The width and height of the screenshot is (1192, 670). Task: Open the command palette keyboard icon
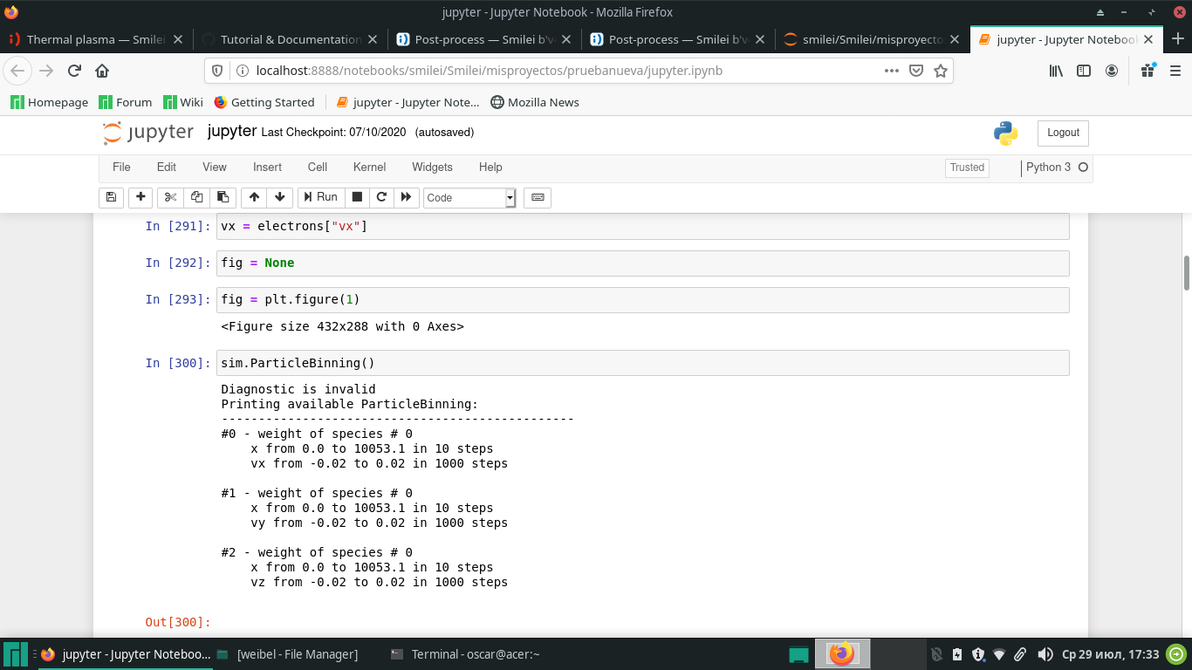click(538, 197)
